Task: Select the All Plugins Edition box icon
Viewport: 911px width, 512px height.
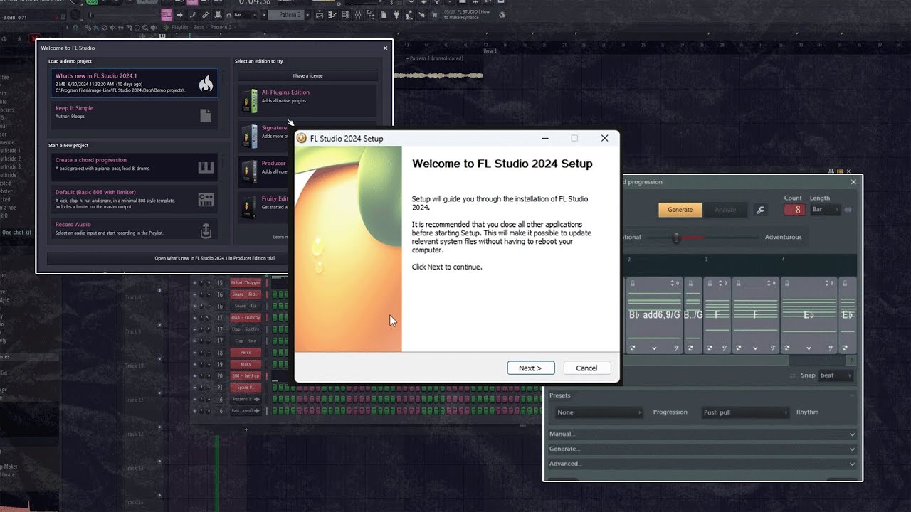Action: pyautogui.click(x=248, y=101)
